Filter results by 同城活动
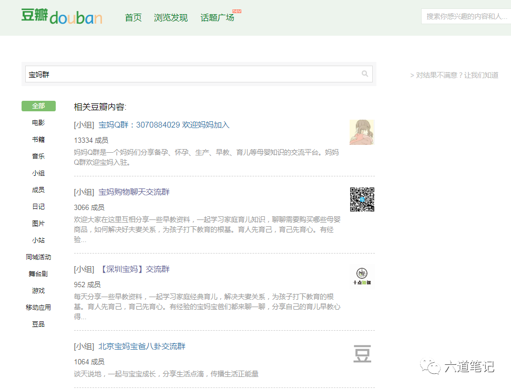This screenshot has height=389, width=511. click(x=38, y=257)
